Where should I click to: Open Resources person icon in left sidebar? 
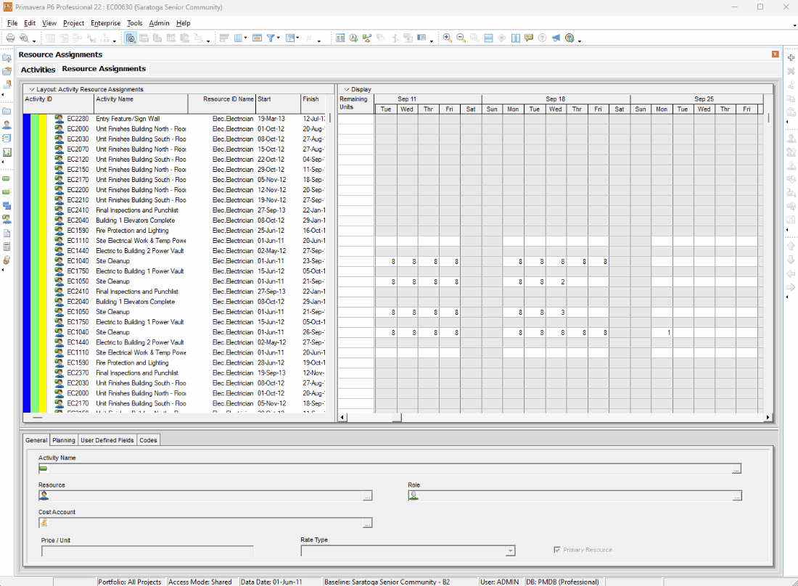pyautogui.click(x=7, y=125)
